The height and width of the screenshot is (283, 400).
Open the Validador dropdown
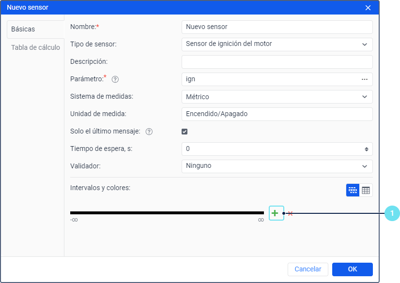(x=277, y=166)
